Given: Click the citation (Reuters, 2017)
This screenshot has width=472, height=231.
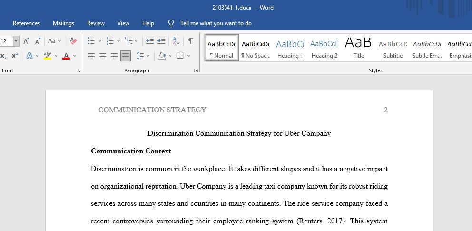Looking at the screenshot, I should click(x=322, y=221).
